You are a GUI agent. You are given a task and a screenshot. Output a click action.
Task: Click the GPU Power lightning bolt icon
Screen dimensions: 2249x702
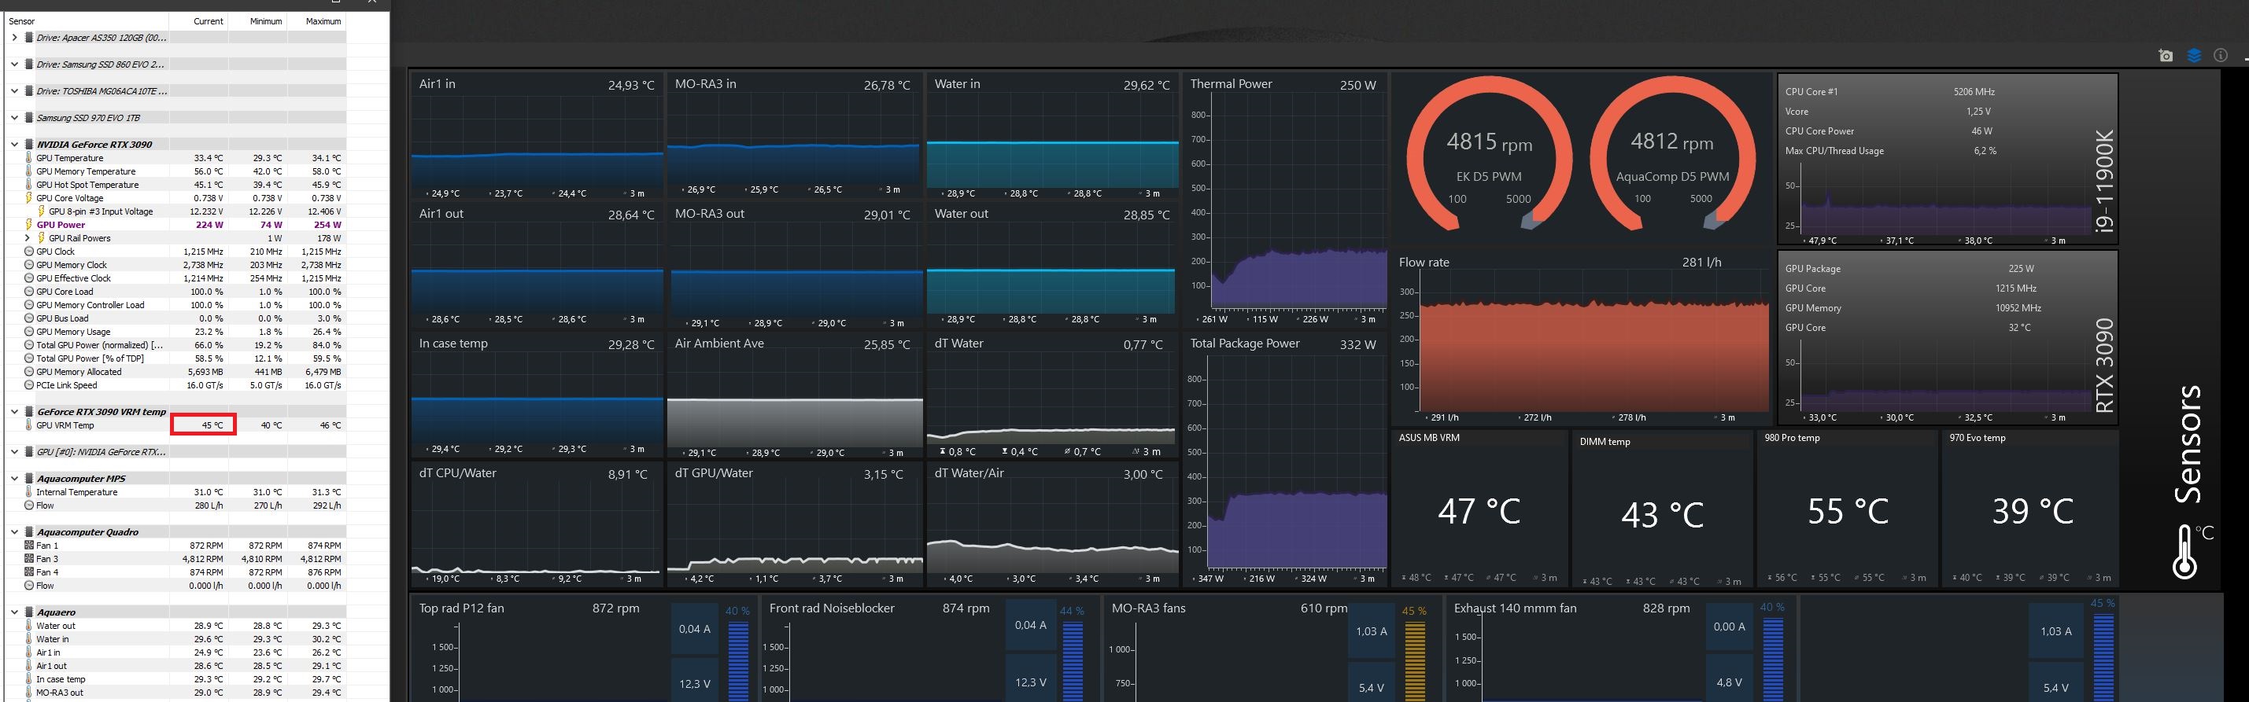[x=30, y=225]
